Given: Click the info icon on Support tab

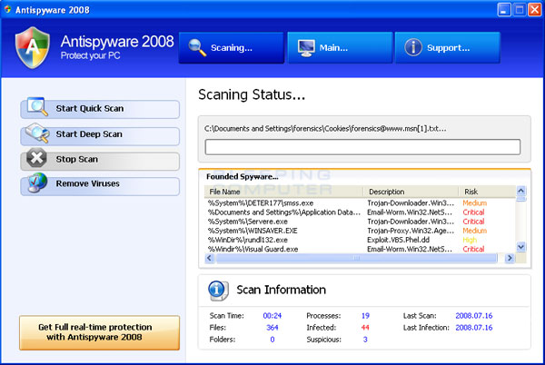Looking at the screenshot, I should [413, 47].
